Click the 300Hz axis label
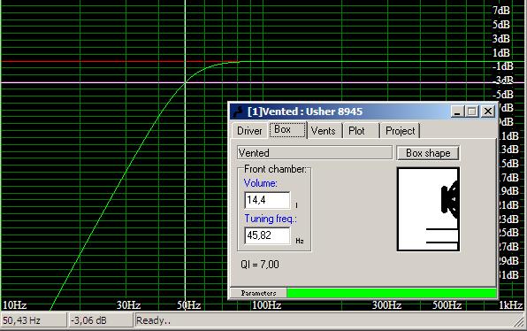The width and height of the screenshot is (527, 331). click(x=386, y=305)
